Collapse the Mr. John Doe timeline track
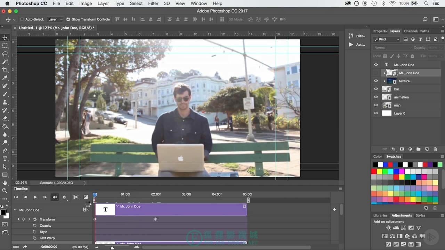 (15, 210)
